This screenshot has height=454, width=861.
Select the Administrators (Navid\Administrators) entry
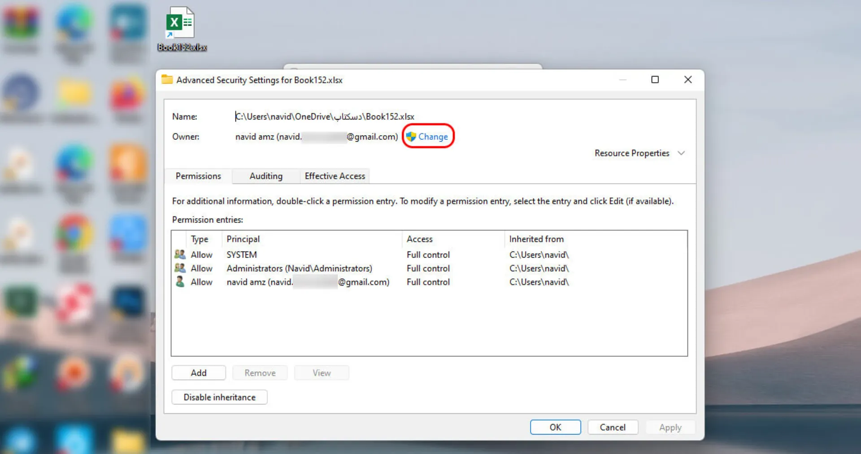(429, 269)
